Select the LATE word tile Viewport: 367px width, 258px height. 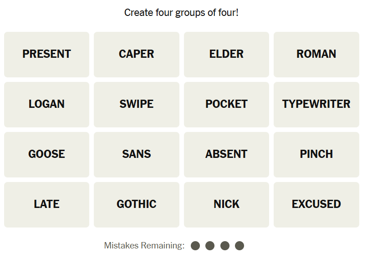[46, 204]
